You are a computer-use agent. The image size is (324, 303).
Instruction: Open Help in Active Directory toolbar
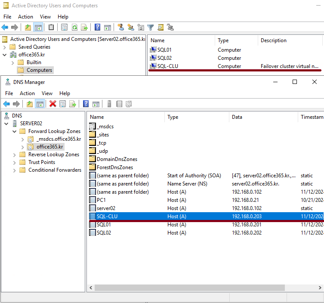pos(97,27)
